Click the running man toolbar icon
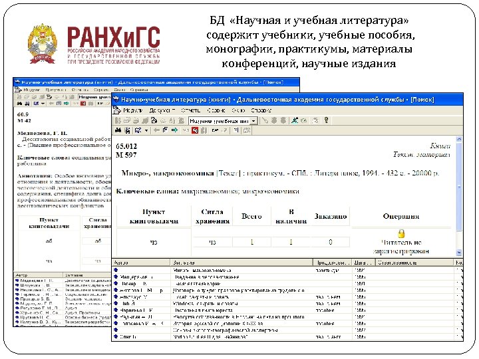This screenshot has height=359, width=479. point(295,120)
